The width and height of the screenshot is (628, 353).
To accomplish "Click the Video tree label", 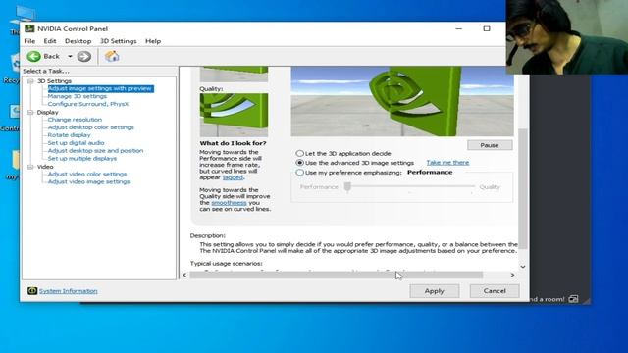I will click(x=45, y=167).
